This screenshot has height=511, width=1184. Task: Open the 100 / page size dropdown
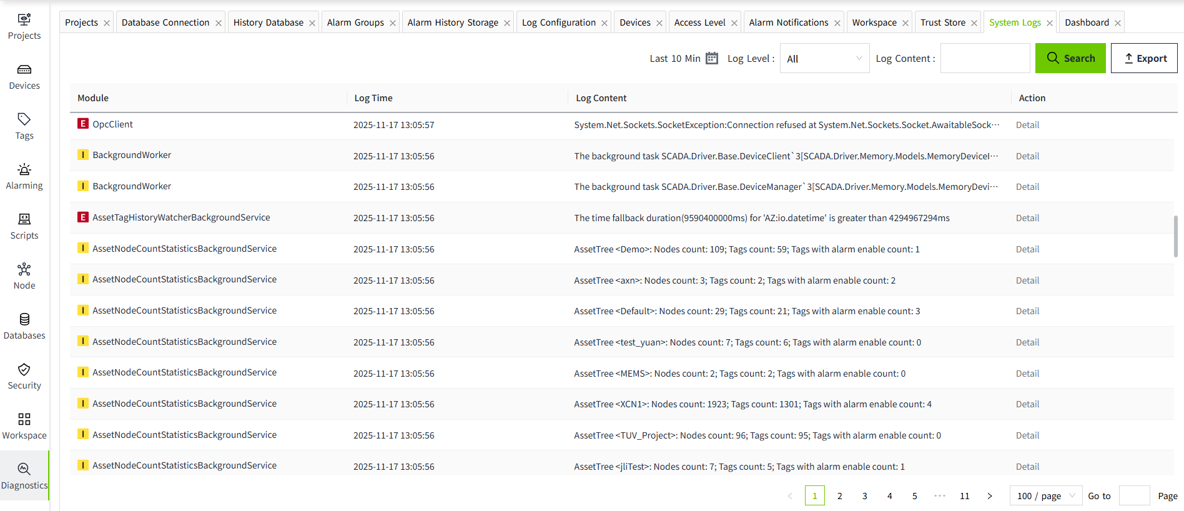coord(1045,495)
